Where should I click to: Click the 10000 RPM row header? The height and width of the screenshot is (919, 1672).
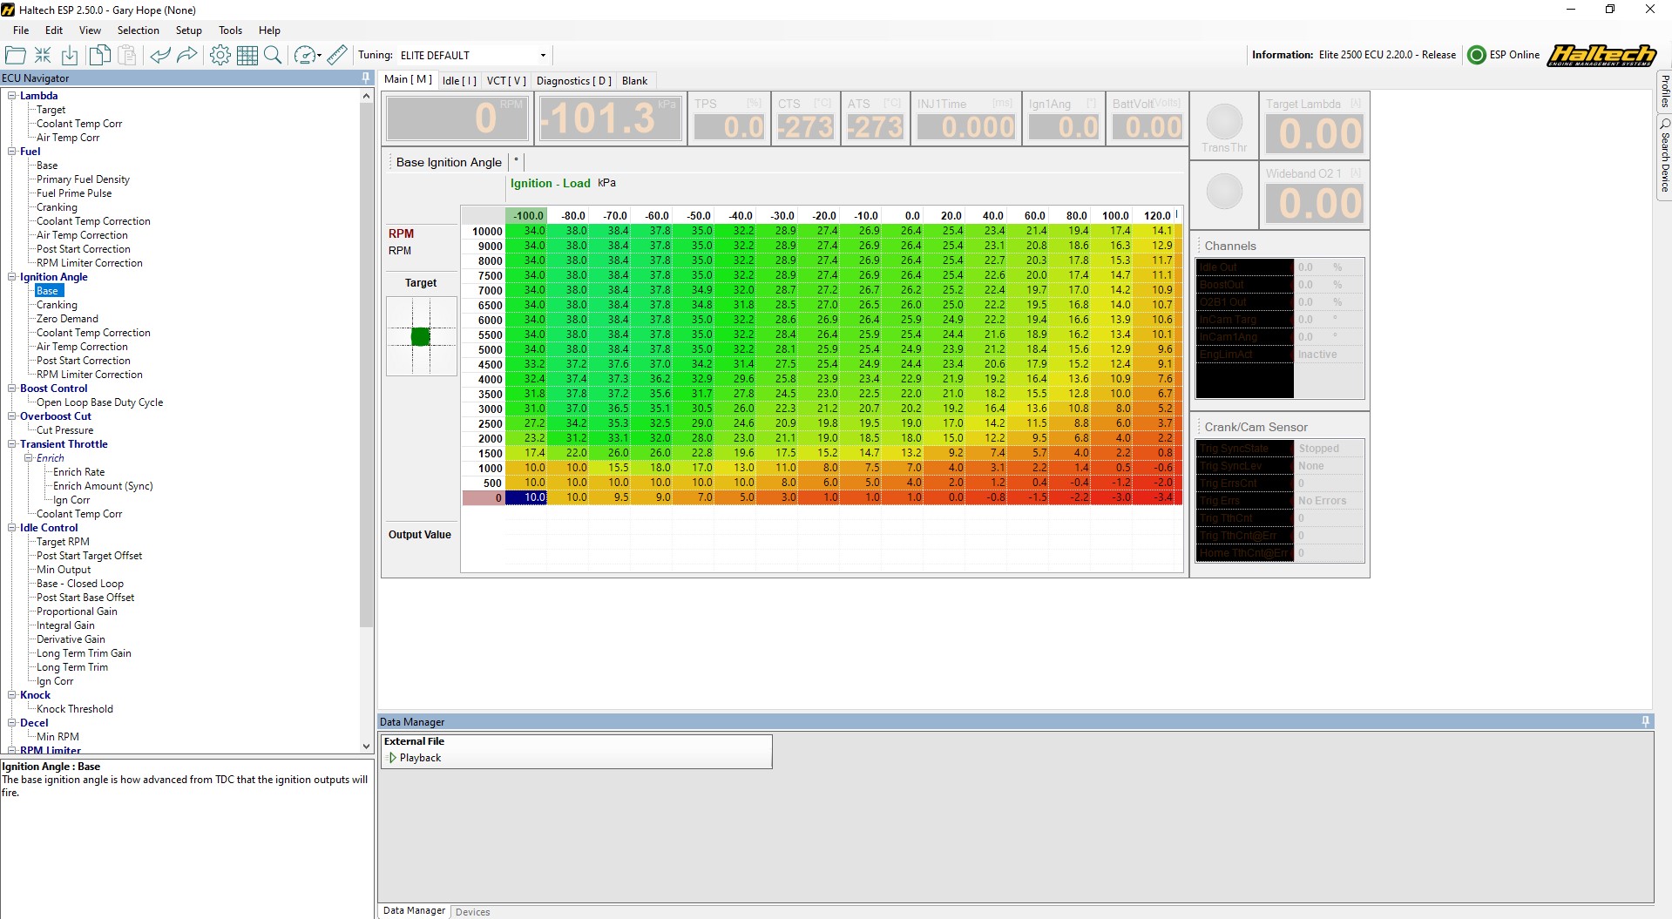(484, 231)
